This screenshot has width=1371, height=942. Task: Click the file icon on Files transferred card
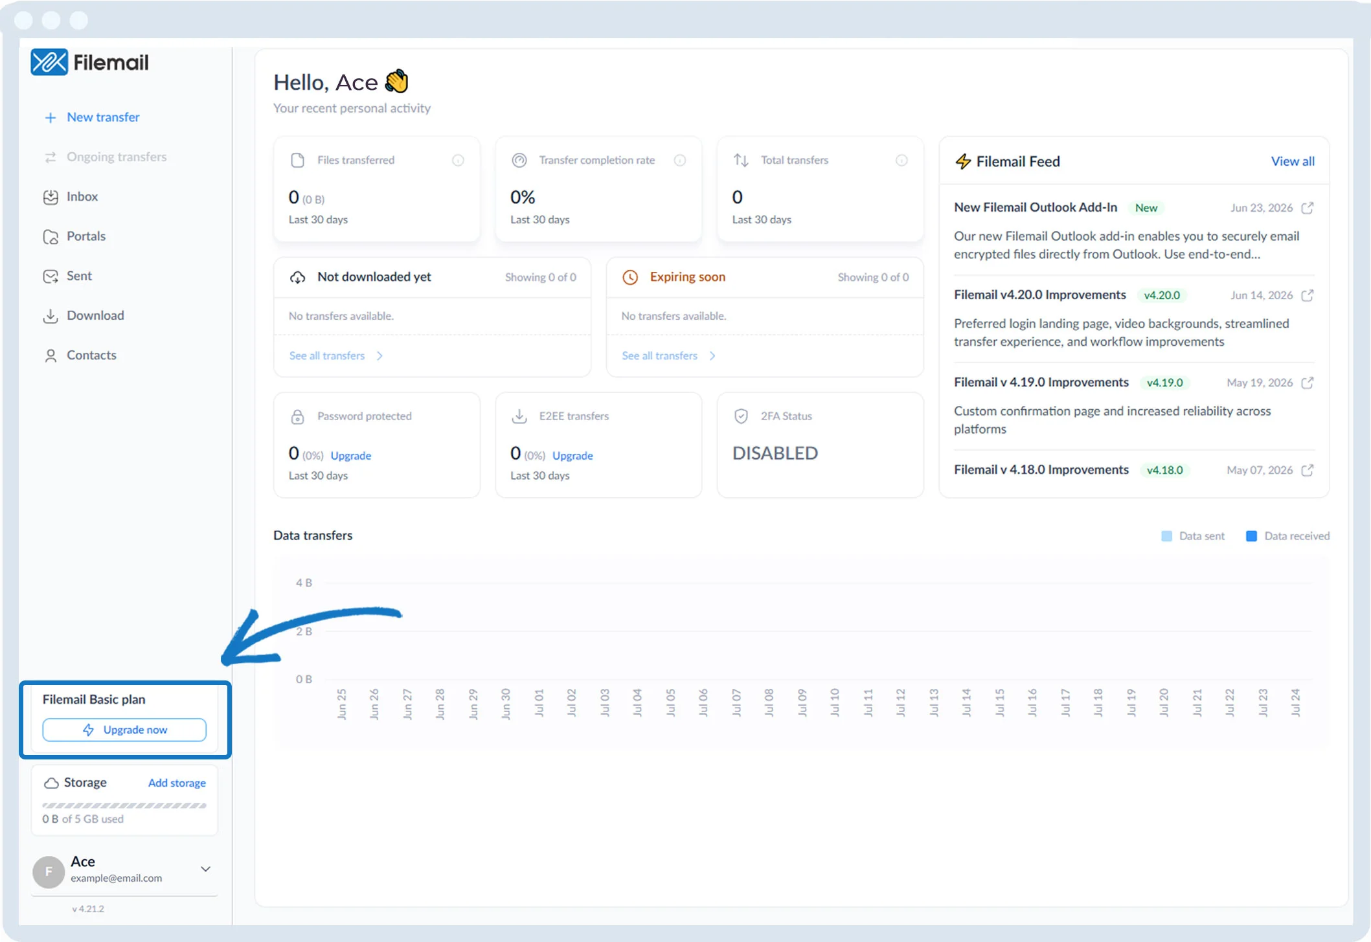[x=297, y=161]
